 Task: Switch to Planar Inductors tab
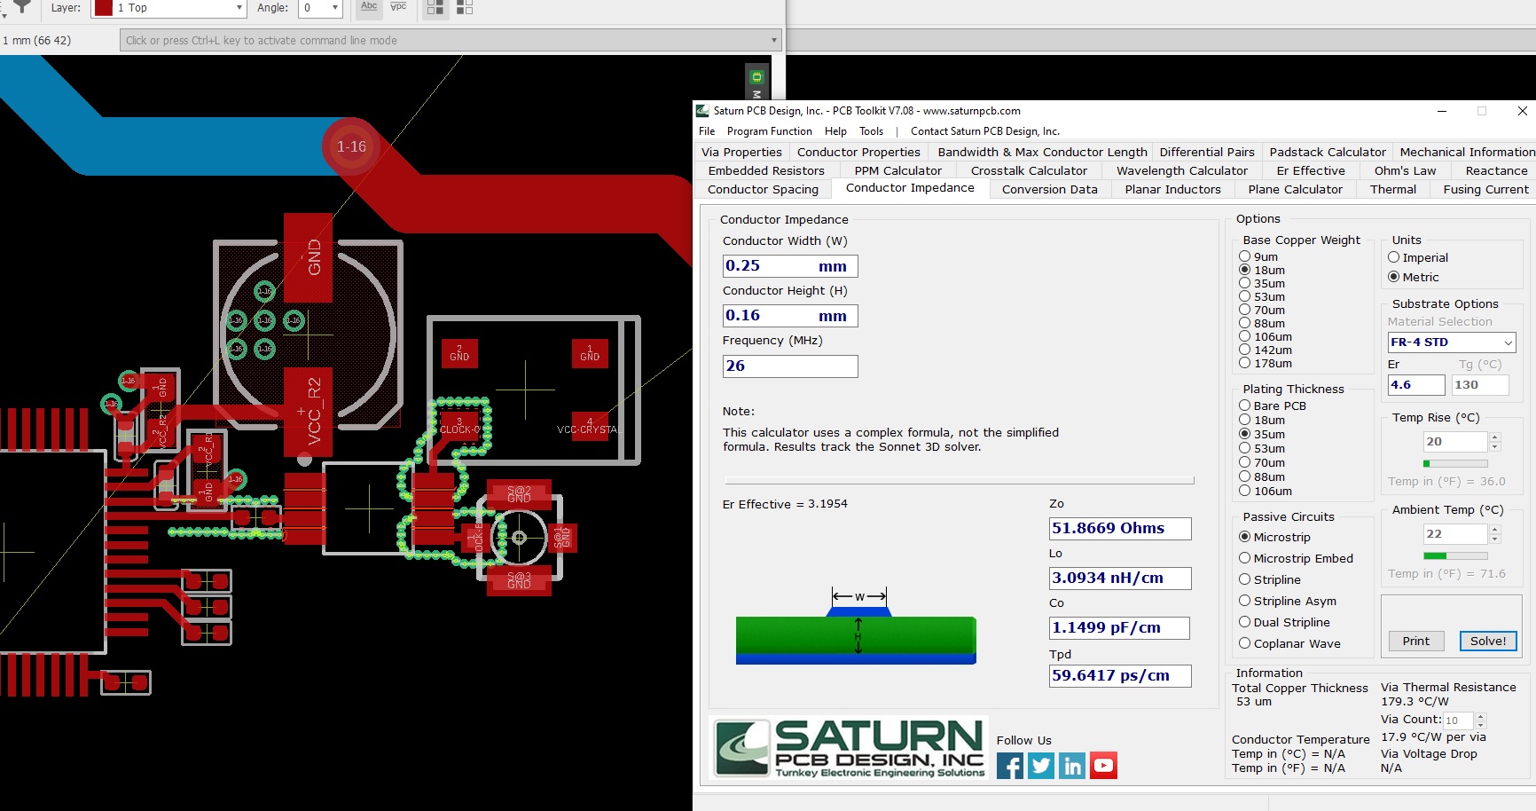1172,189
